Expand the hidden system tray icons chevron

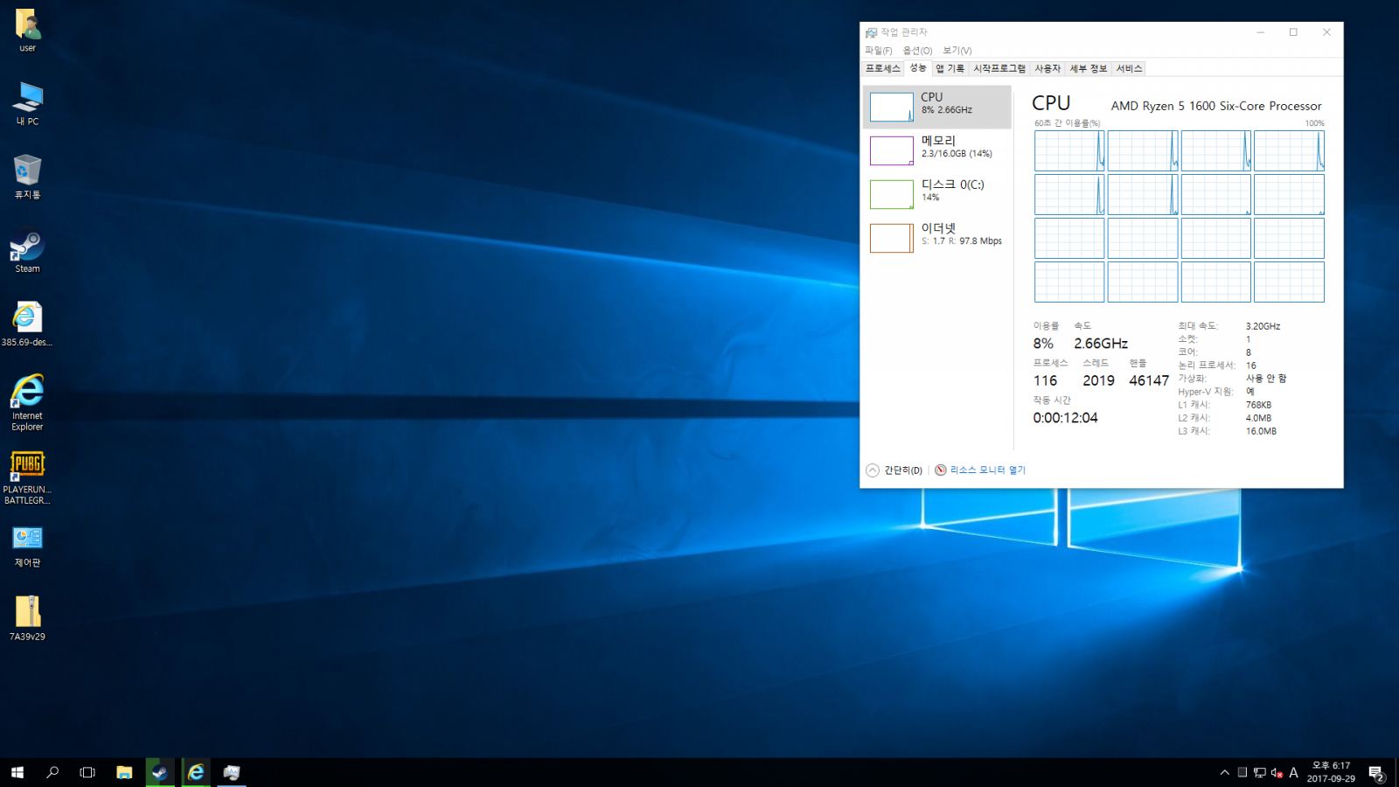pyautogui.click(x=1224, y=772)
